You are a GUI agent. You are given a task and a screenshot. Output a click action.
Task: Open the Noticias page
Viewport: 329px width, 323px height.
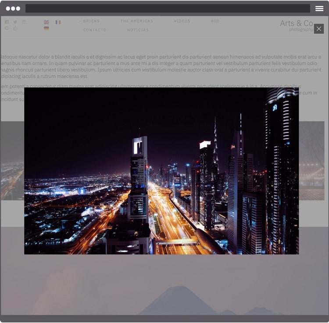pos(138,30)
